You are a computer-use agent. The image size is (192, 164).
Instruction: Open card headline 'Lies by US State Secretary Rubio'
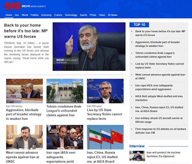point(105,114)
